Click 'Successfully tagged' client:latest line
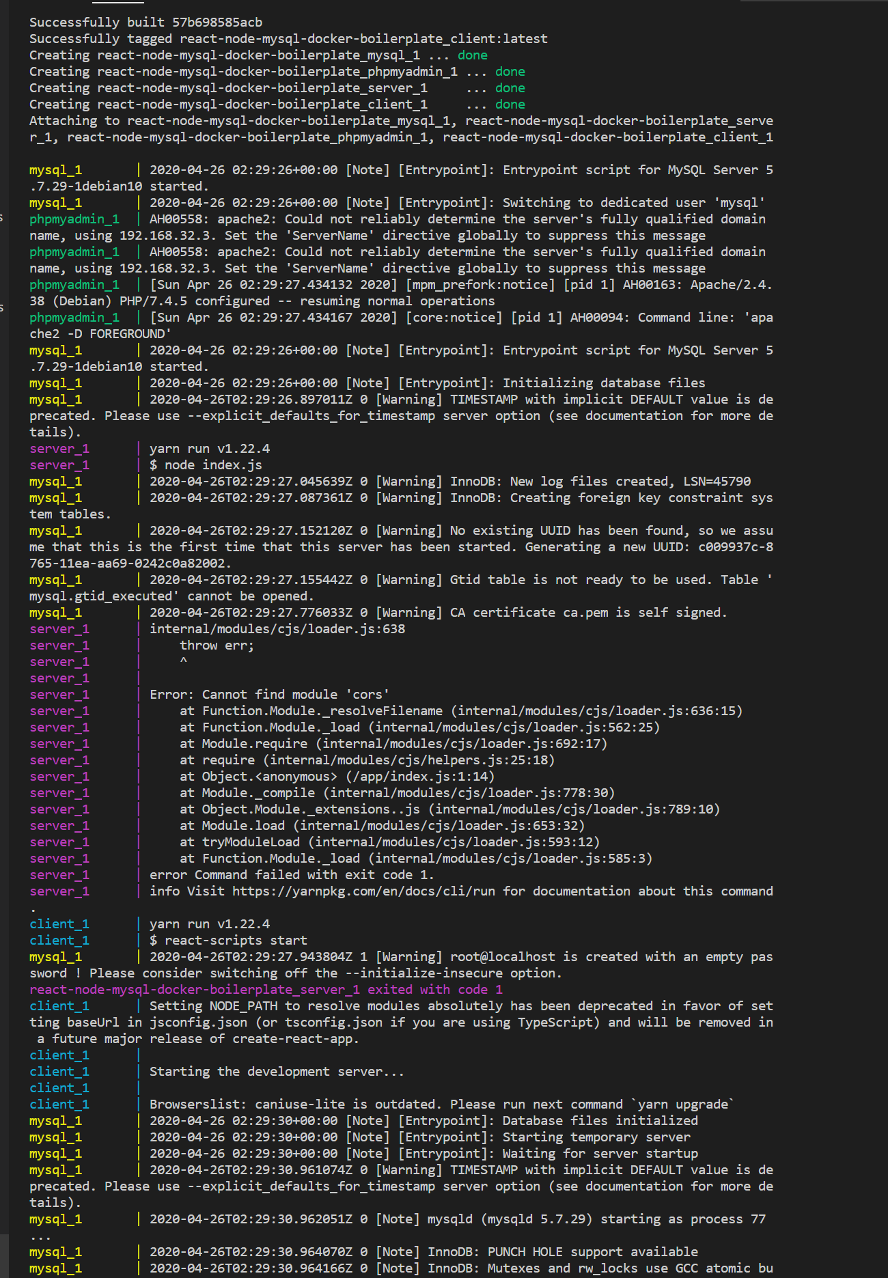Image resolution: width=888 pixels, height=1278 pixels. point(288,39)
